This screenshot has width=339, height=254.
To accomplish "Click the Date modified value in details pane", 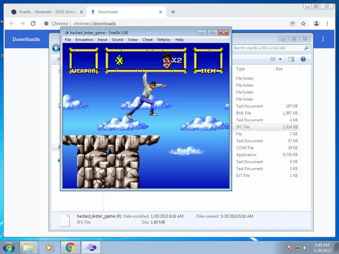I will 167,216.
